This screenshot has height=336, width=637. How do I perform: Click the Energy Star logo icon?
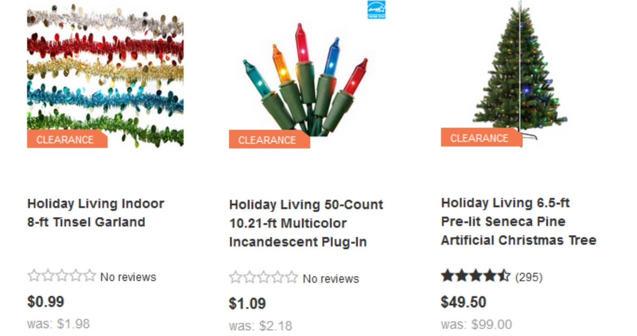pyautogui.click(x=376, y=10)
